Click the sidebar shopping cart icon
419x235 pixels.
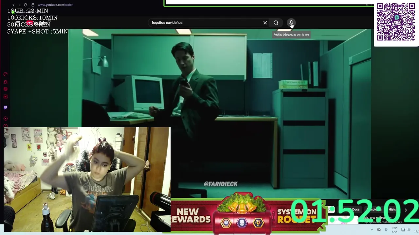point(6,82)
